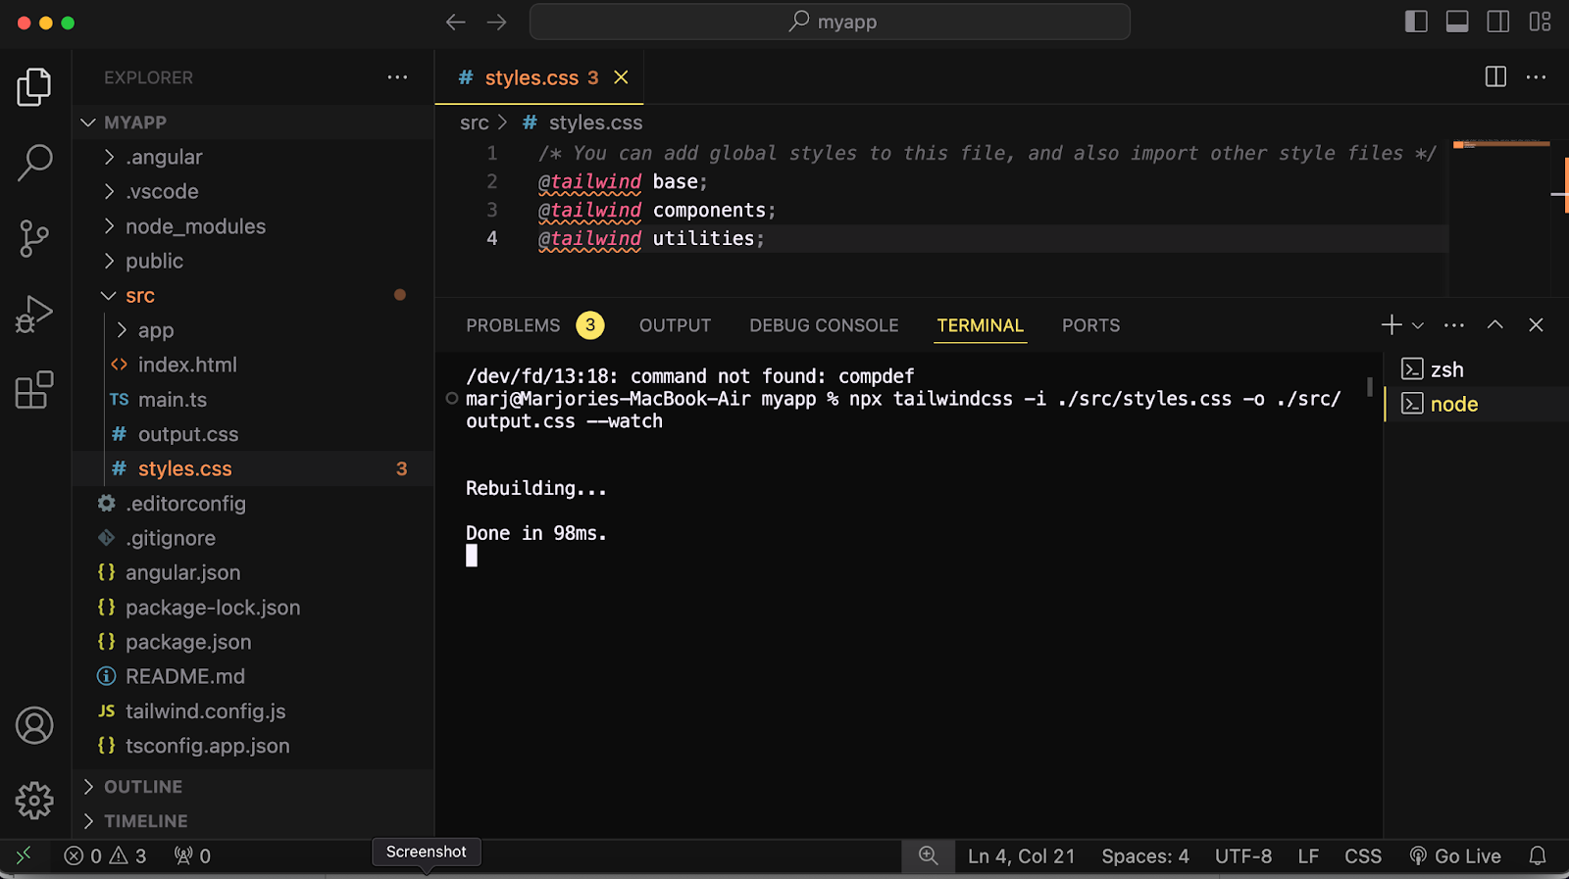Open the Extensions view

[x=34, y=390]
